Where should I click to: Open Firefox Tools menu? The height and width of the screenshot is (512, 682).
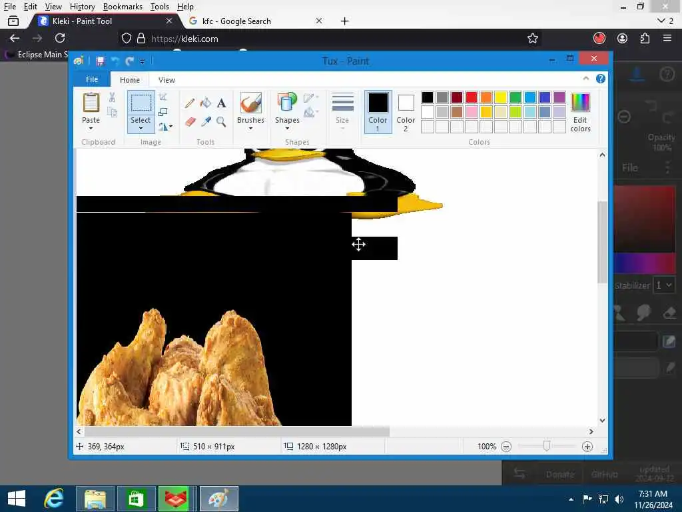click(x=160, y=7)
